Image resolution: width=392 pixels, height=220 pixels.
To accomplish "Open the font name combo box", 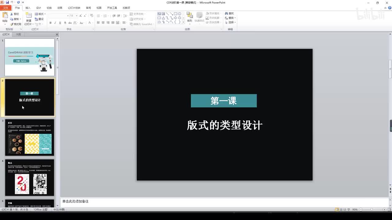I will click(x=59, y=16).
